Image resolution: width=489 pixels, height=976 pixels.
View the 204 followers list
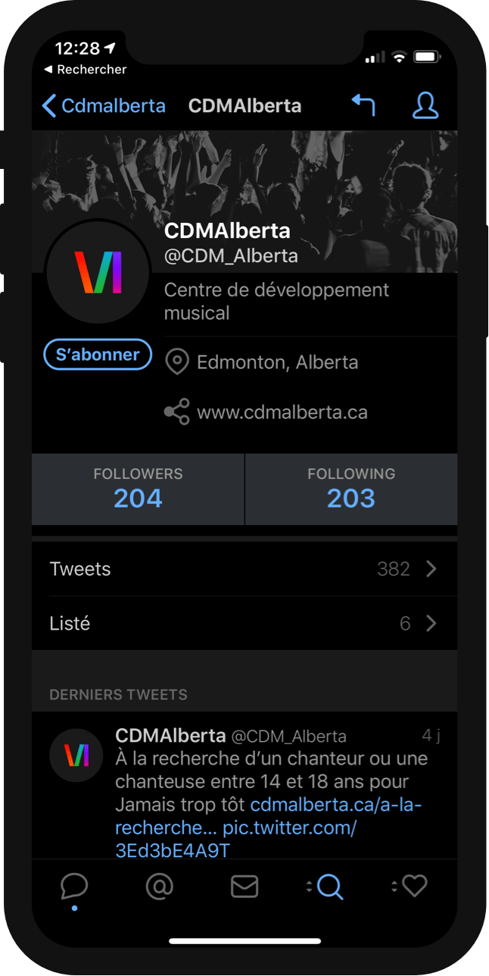pyautogui.click(x=138, y=489)
